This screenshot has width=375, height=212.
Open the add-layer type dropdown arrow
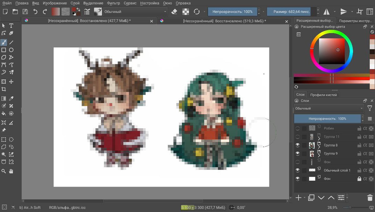(304, 198)
